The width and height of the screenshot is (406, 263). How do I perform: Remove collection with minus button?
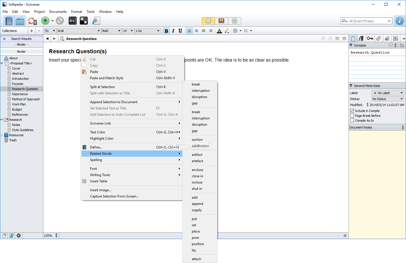(39, 31)
